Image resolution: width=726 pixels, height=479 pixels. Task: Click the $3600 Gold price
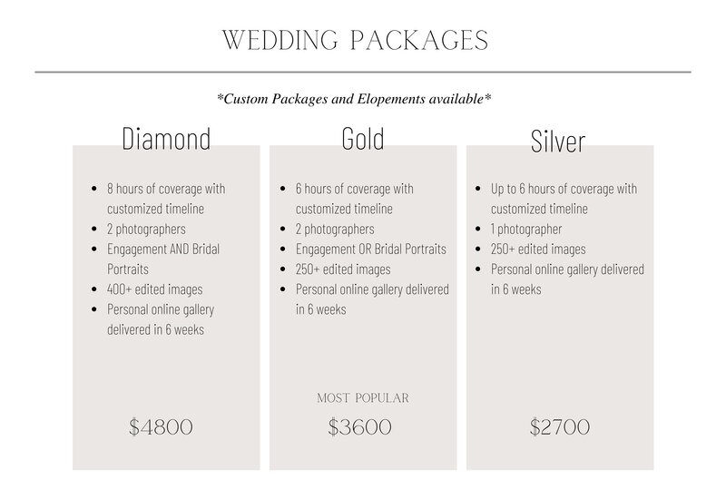tap(359, 426)
